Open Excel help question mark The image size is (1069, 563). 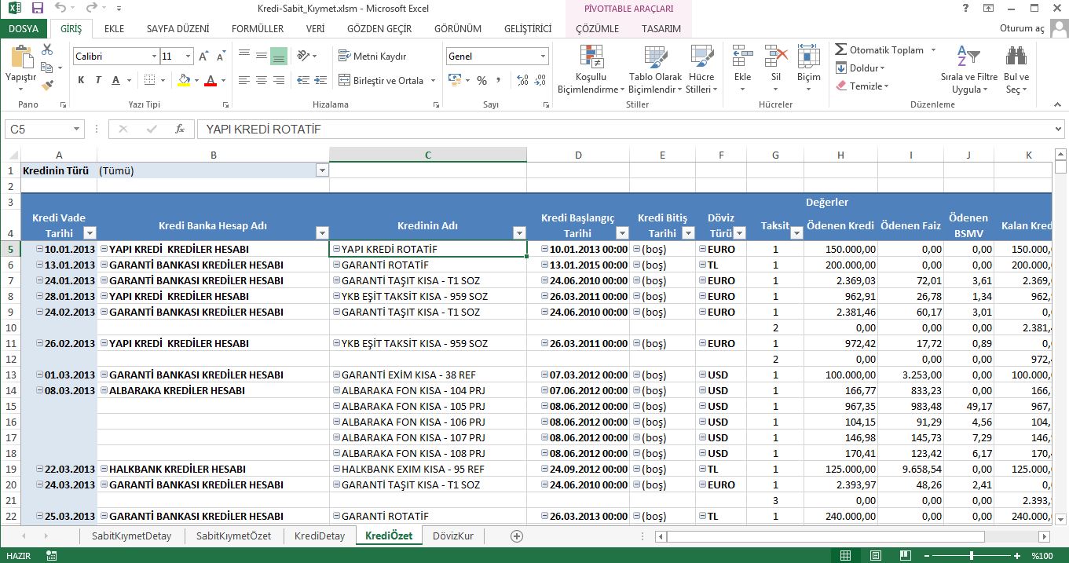(x=965, y=9)
